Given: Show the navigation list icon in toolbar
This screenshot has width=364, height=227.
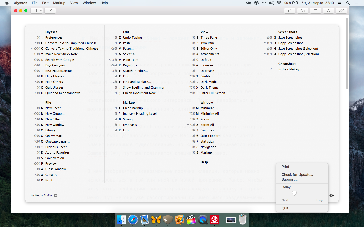Looking at the screenshot, I should [315, 11].
